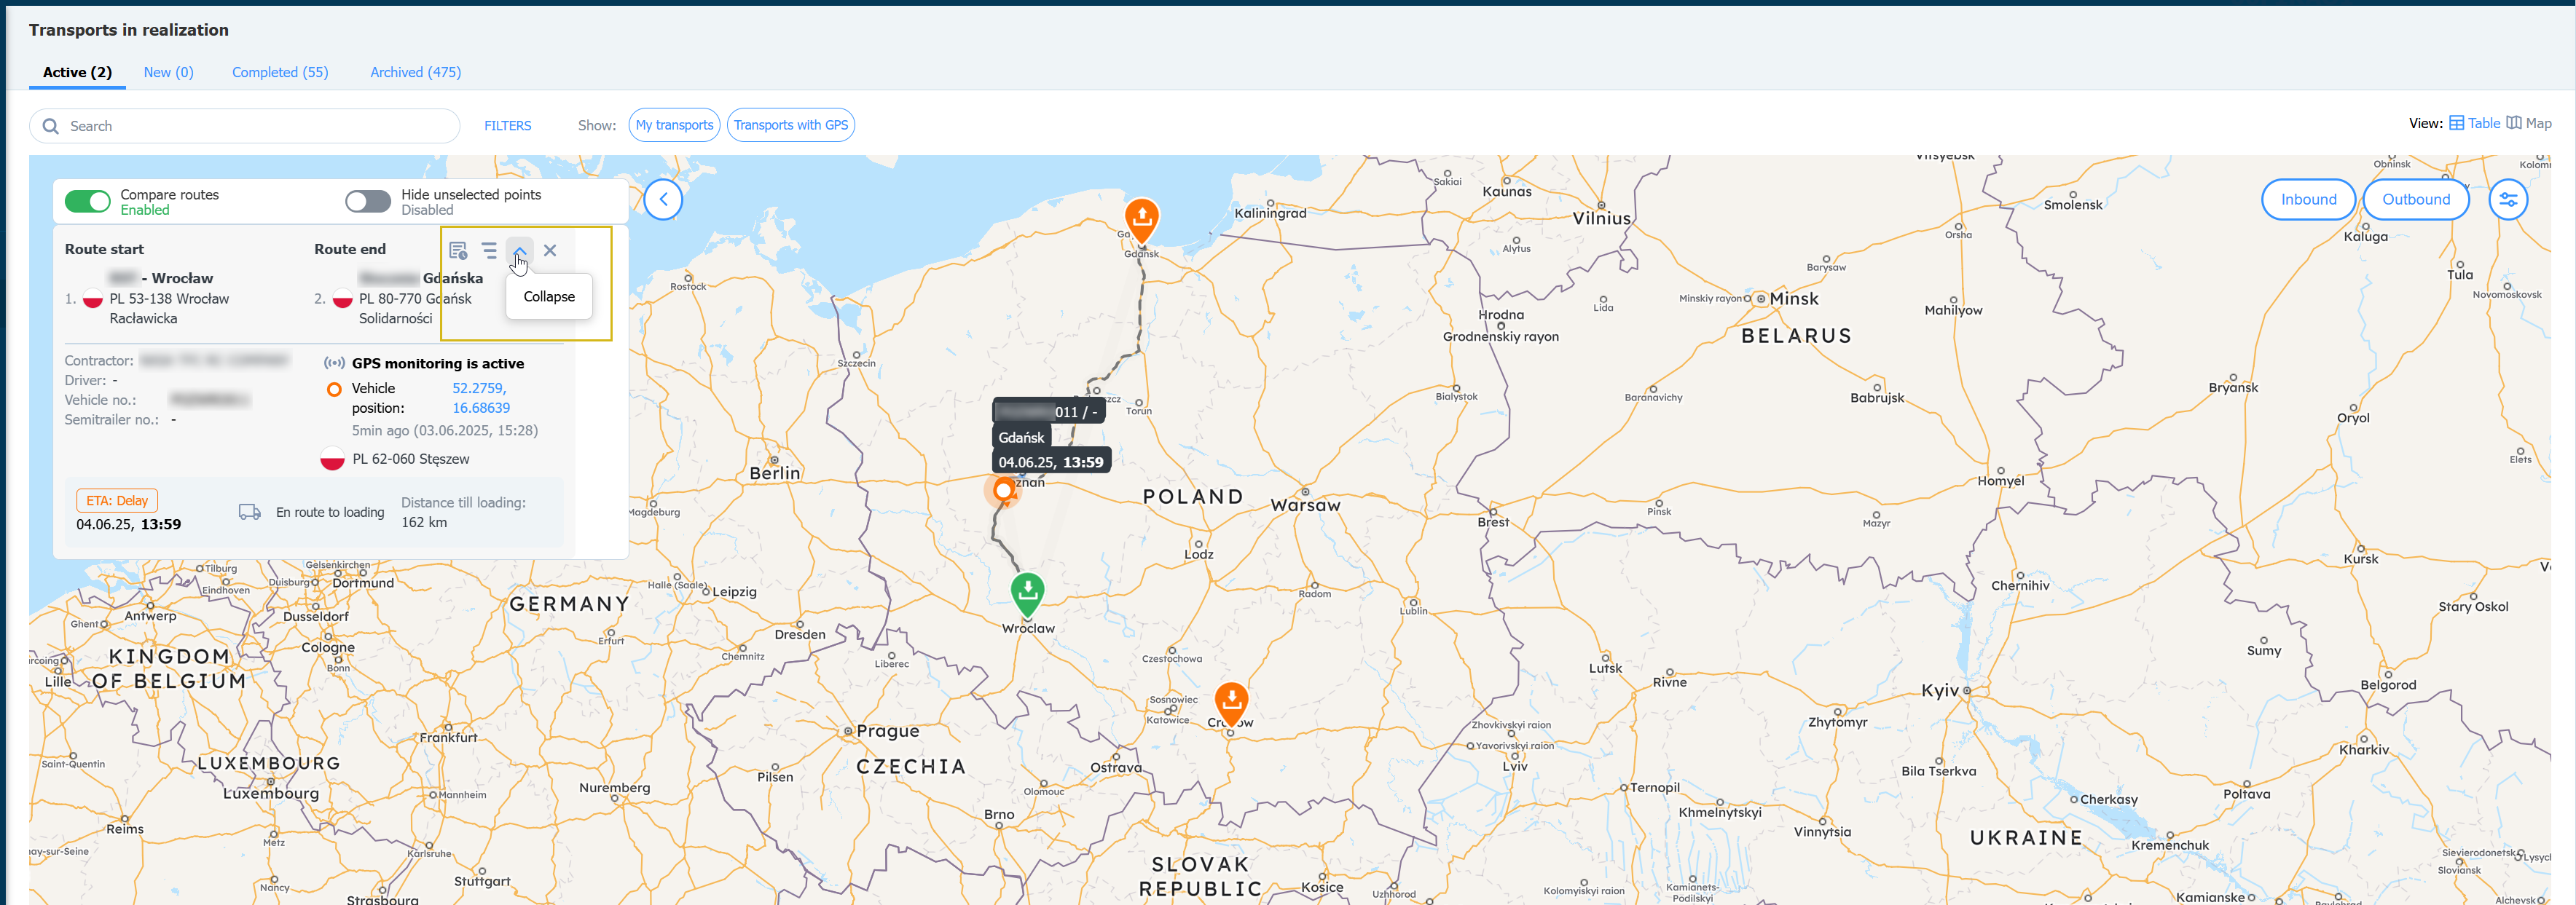Screen dimensions: 2576x905
Task: Select the Active (2) tab
Action: [77, 72]
